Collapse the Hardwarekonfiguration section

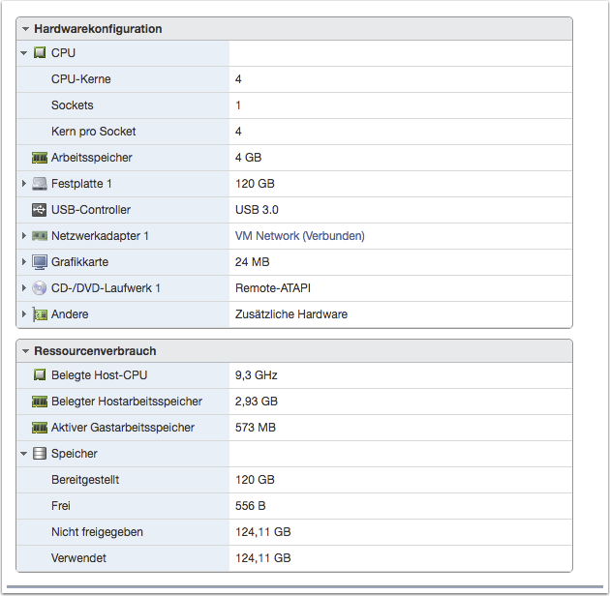(26, 29)
